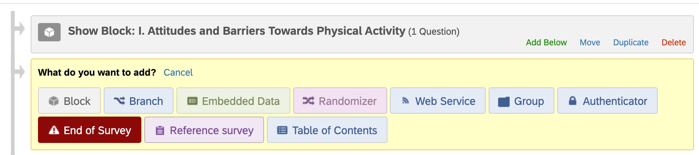This screenshot has width=699, height=155.
Task: Duplicate the Attitudes and Barriers block
Action: coord(631,42)
